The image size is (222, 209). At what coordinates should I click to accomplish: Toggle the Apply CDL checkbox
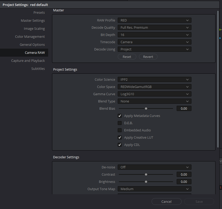tap(120, 144)
